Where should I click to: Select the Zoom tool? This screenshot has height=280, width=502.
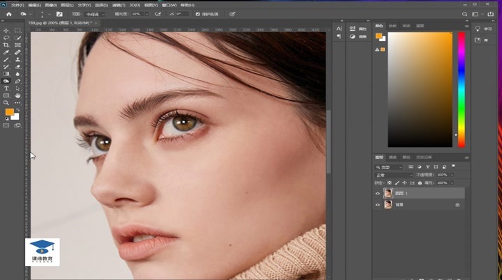click(6, 103)
